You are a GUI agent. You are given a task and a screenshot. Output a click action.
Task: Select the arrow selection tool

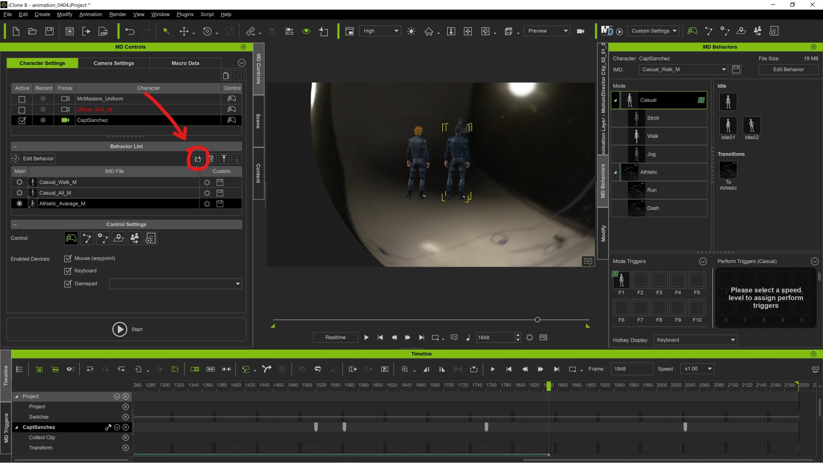point(166,31)
